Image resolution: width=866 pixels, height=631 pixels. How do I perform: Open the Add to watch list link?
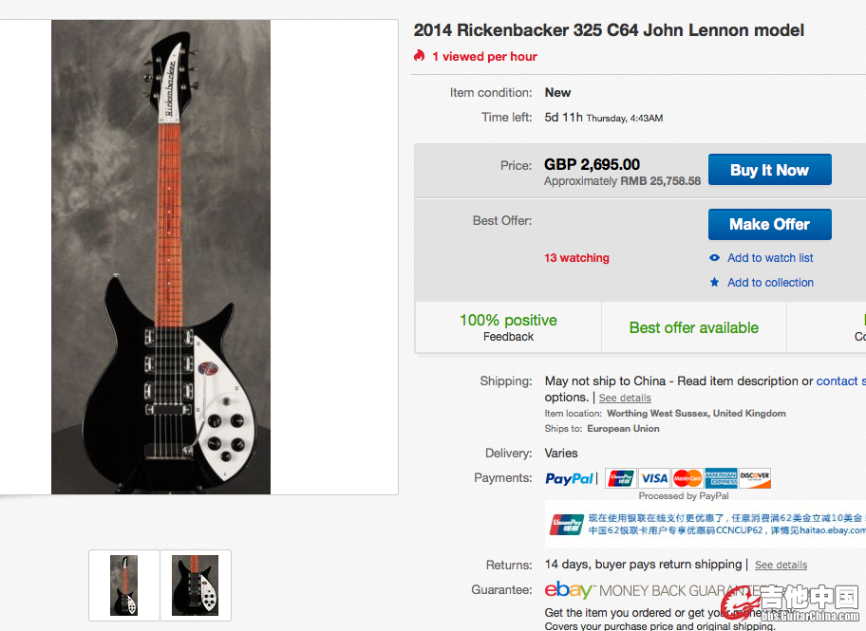[x=770, y=258]
